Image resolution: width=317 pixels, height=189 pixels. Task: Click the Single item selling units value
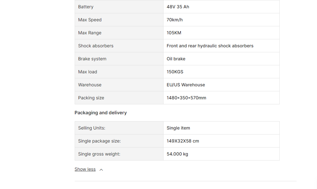[178, 128]
